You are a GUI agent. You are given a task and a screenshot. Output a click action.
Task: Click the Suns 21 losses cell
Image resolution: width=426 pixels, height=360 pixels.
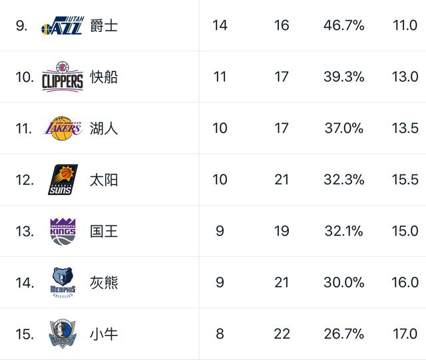coord(282,180)
